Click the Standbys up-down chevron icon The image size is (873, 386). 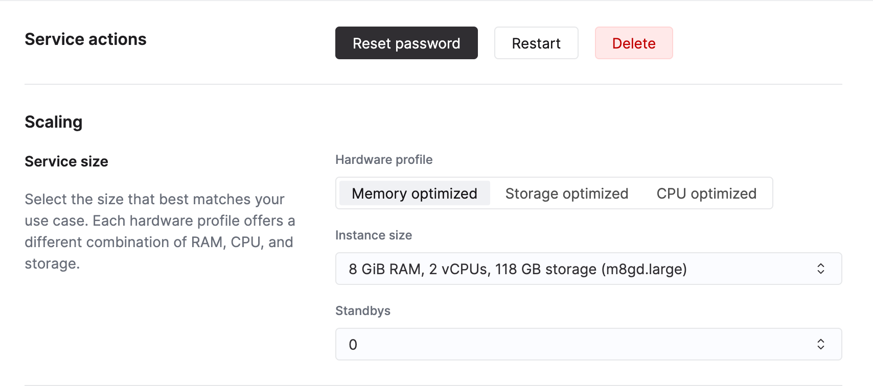(x=821, y=345)
